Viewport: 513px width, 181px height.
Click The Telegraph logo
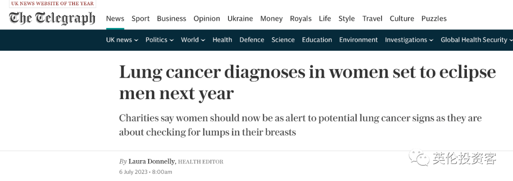(52, 18)
